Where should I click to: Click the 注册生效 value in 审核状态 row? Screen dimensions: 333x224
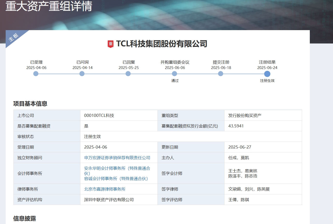coord(93,136)
